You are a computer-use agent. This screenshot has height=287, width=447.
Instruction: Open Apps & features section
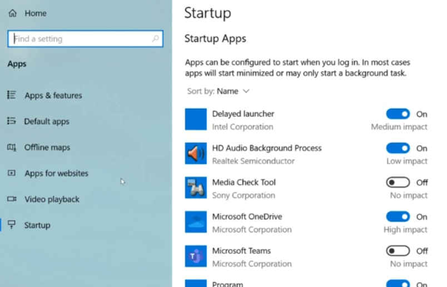point(53,95)
